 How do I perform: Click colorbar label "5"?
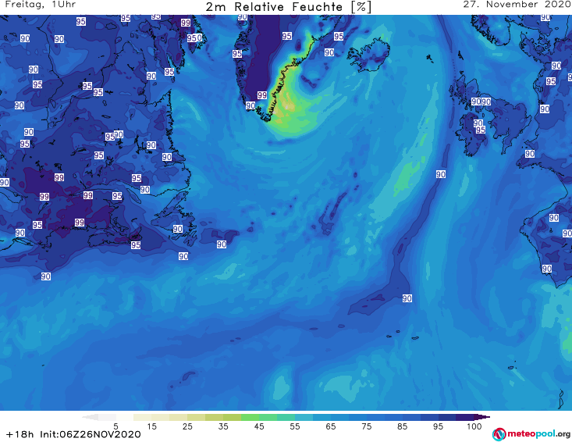[115, 426]
